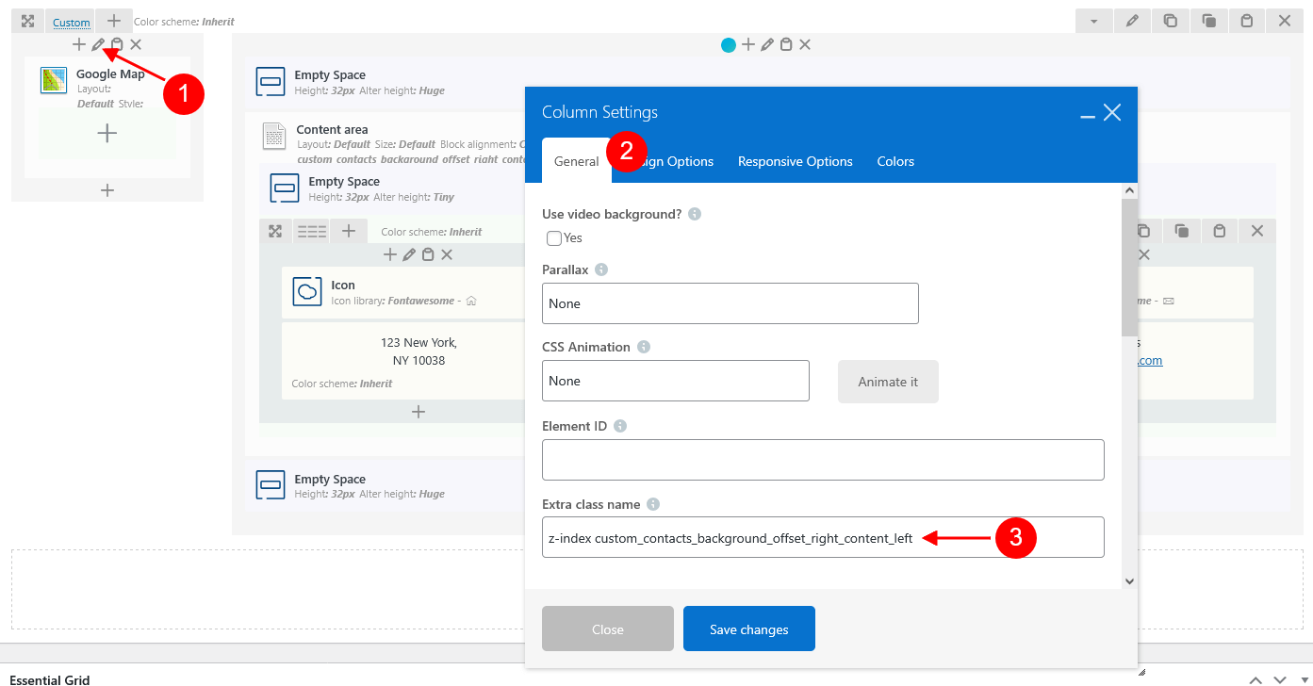Add column with plus beside Custom label
Image resolution: width=1313 pixels, height=686 pixels.
(x=113, y=20)
